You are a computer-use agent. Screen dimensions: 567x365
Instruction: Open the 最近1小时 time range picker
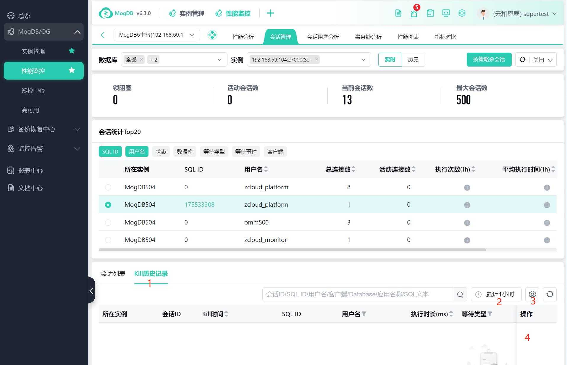click(x=496, y=294)
